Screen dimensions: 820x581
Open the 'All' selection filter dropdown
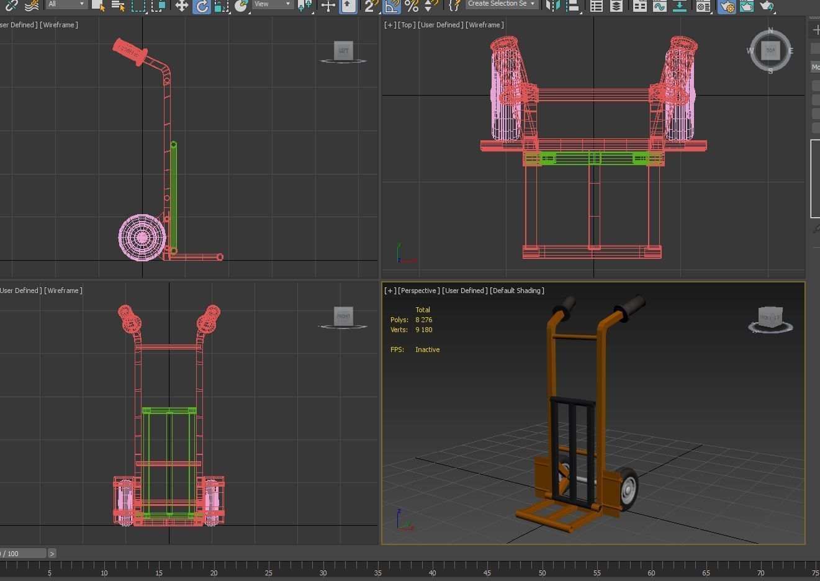click(66, 4)
